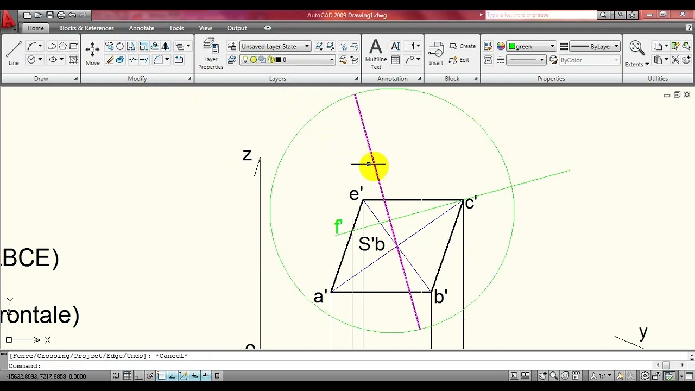This screenshot has width=695, height=391.
Task: Click the Explode tool in Modify
Action: click(x=120, y=60)
